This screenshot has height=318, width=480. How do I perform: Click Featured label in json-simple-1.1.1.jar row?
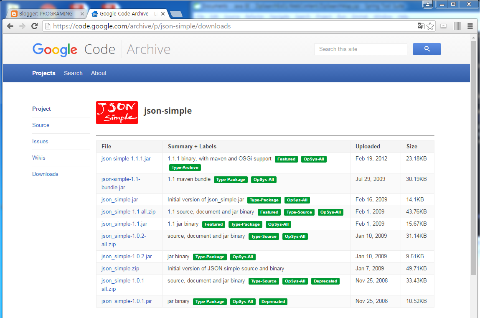tap(286, 159)
